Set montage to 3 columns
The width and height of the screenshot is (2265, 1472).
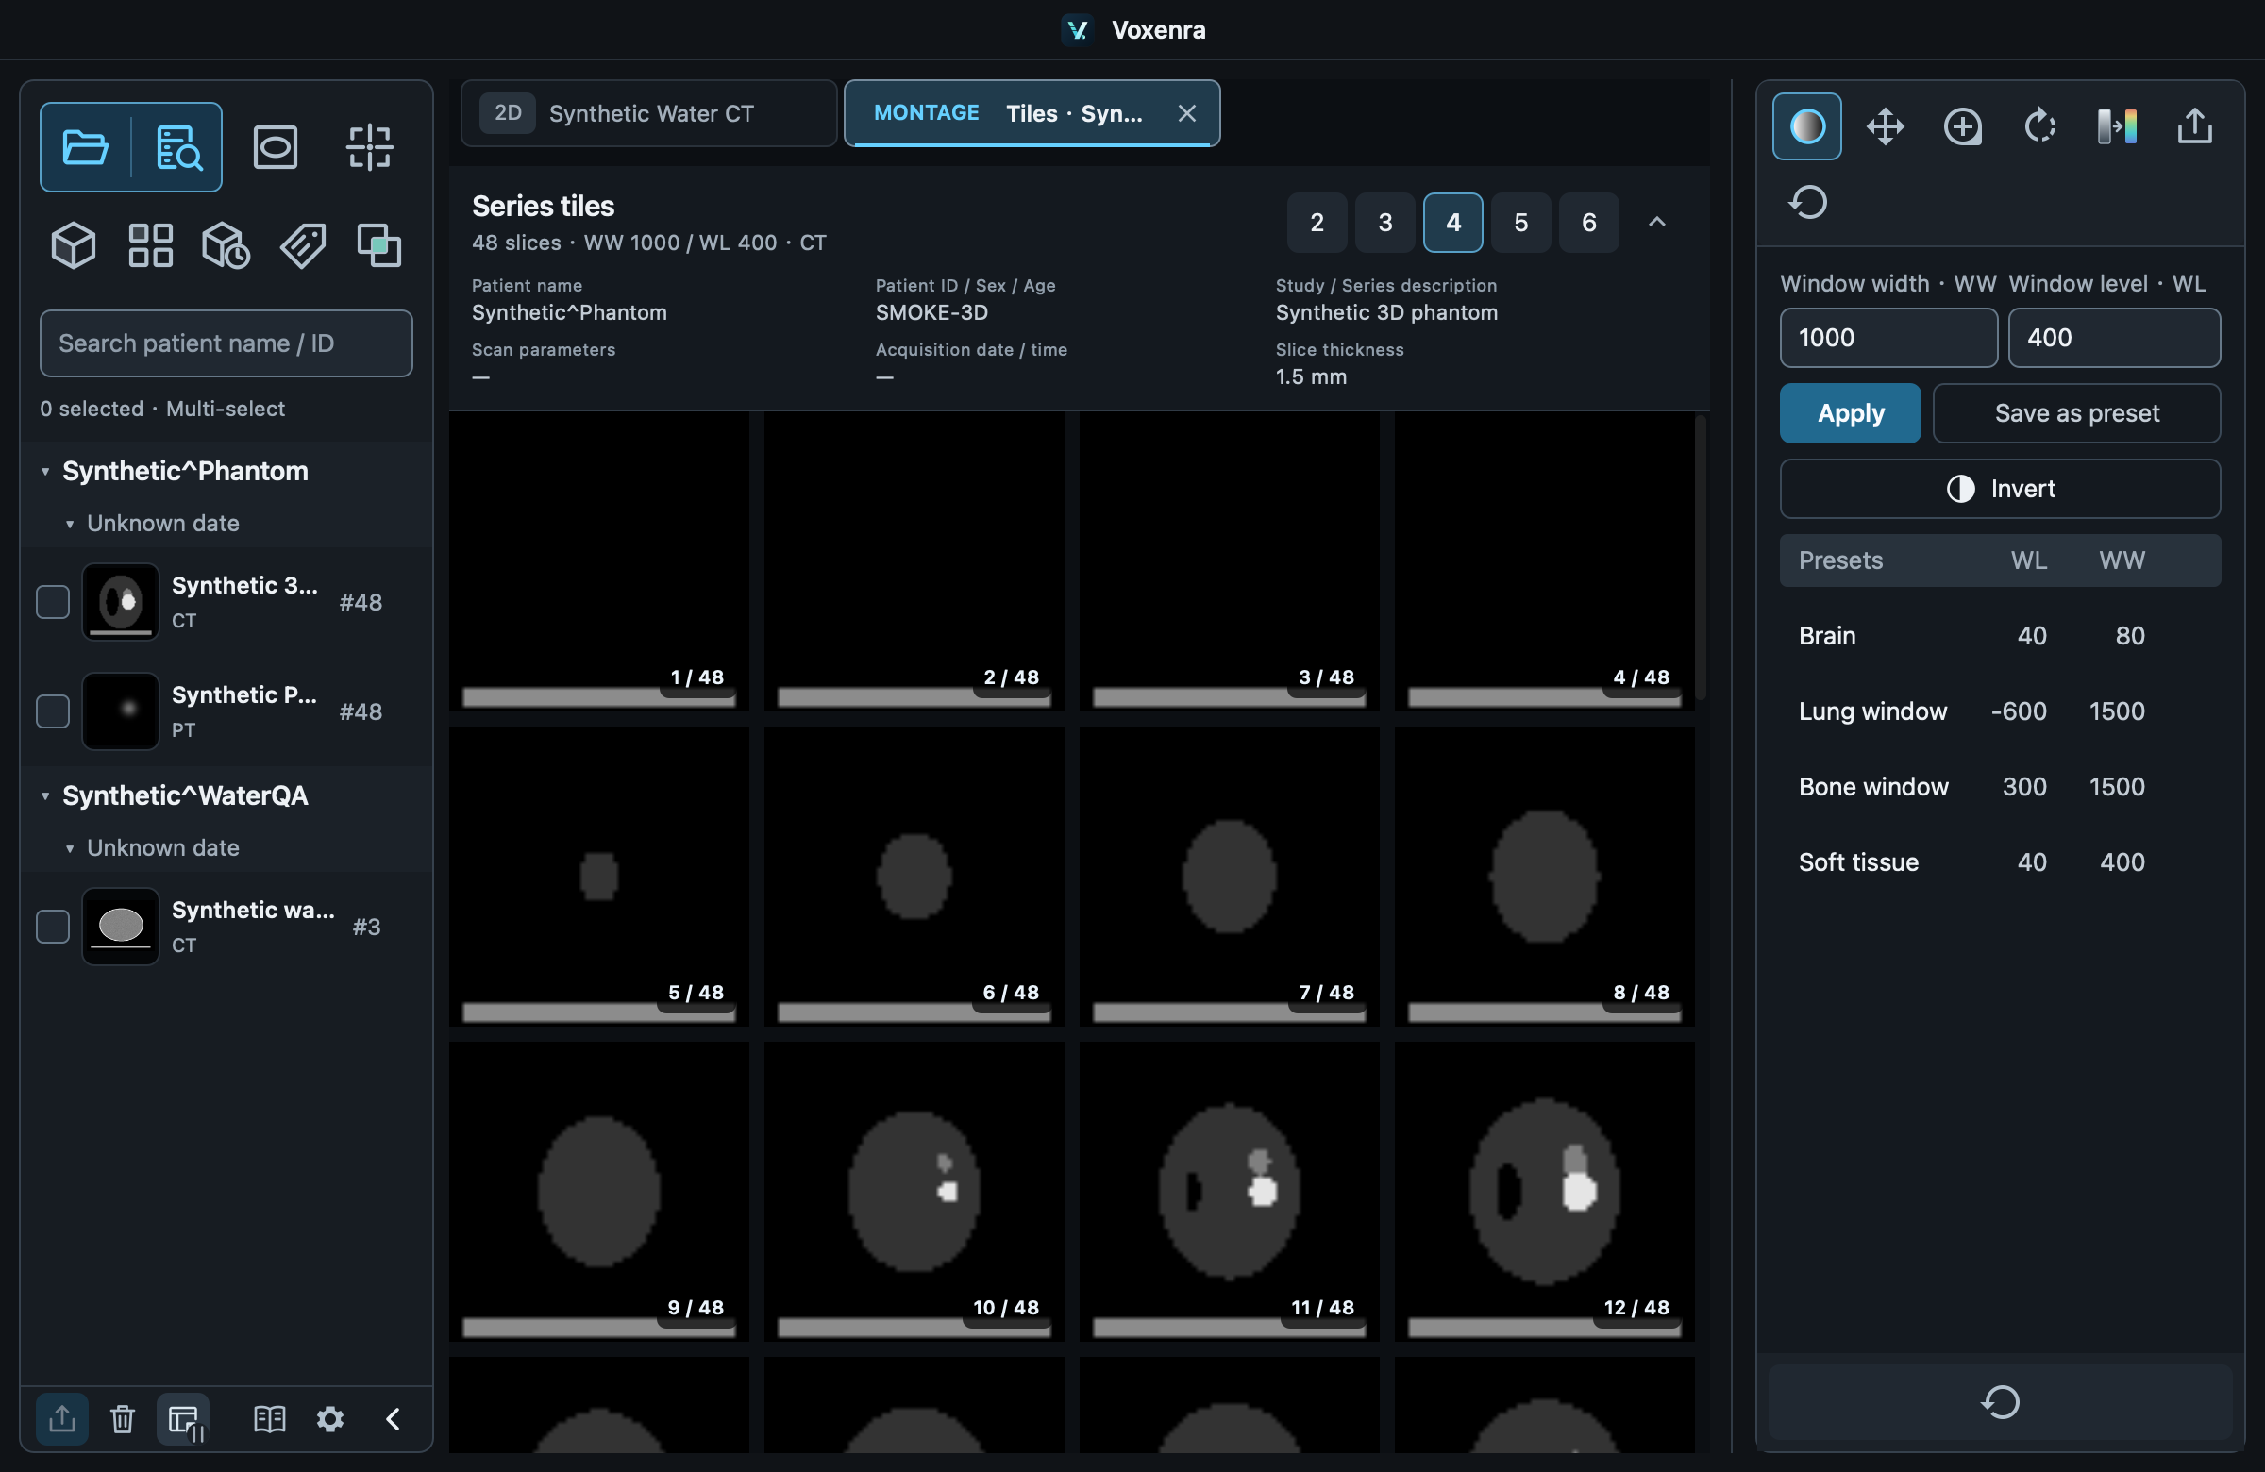tap(1384, 222)
